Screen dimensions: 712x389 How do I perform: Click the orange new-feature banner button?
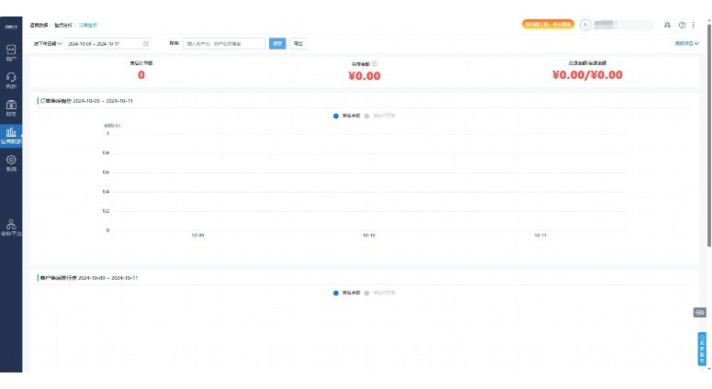click(548, 24)
